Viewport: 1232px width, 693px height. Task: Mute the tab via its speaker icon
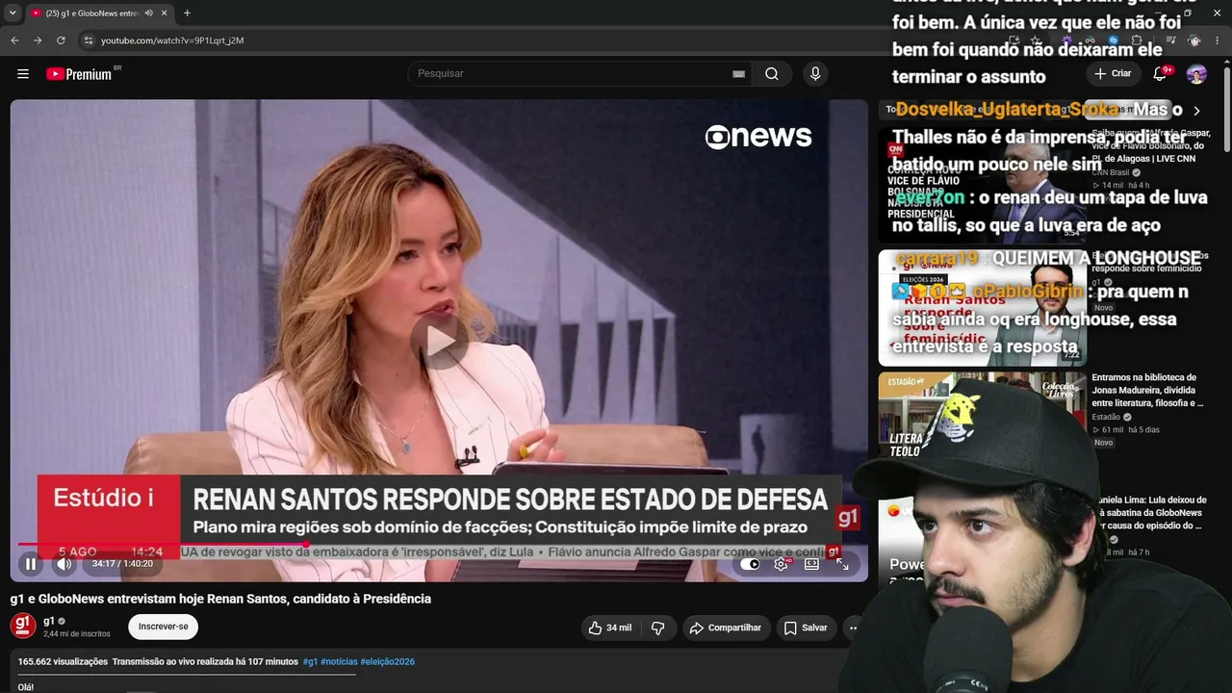[148, 13]
